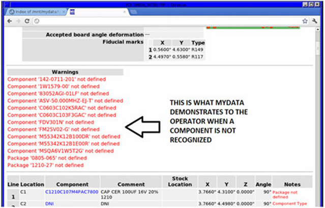Viewport: 325px width, 208px height.
Task: Open the wrench settings menu
Action: (x=314, y=21)
